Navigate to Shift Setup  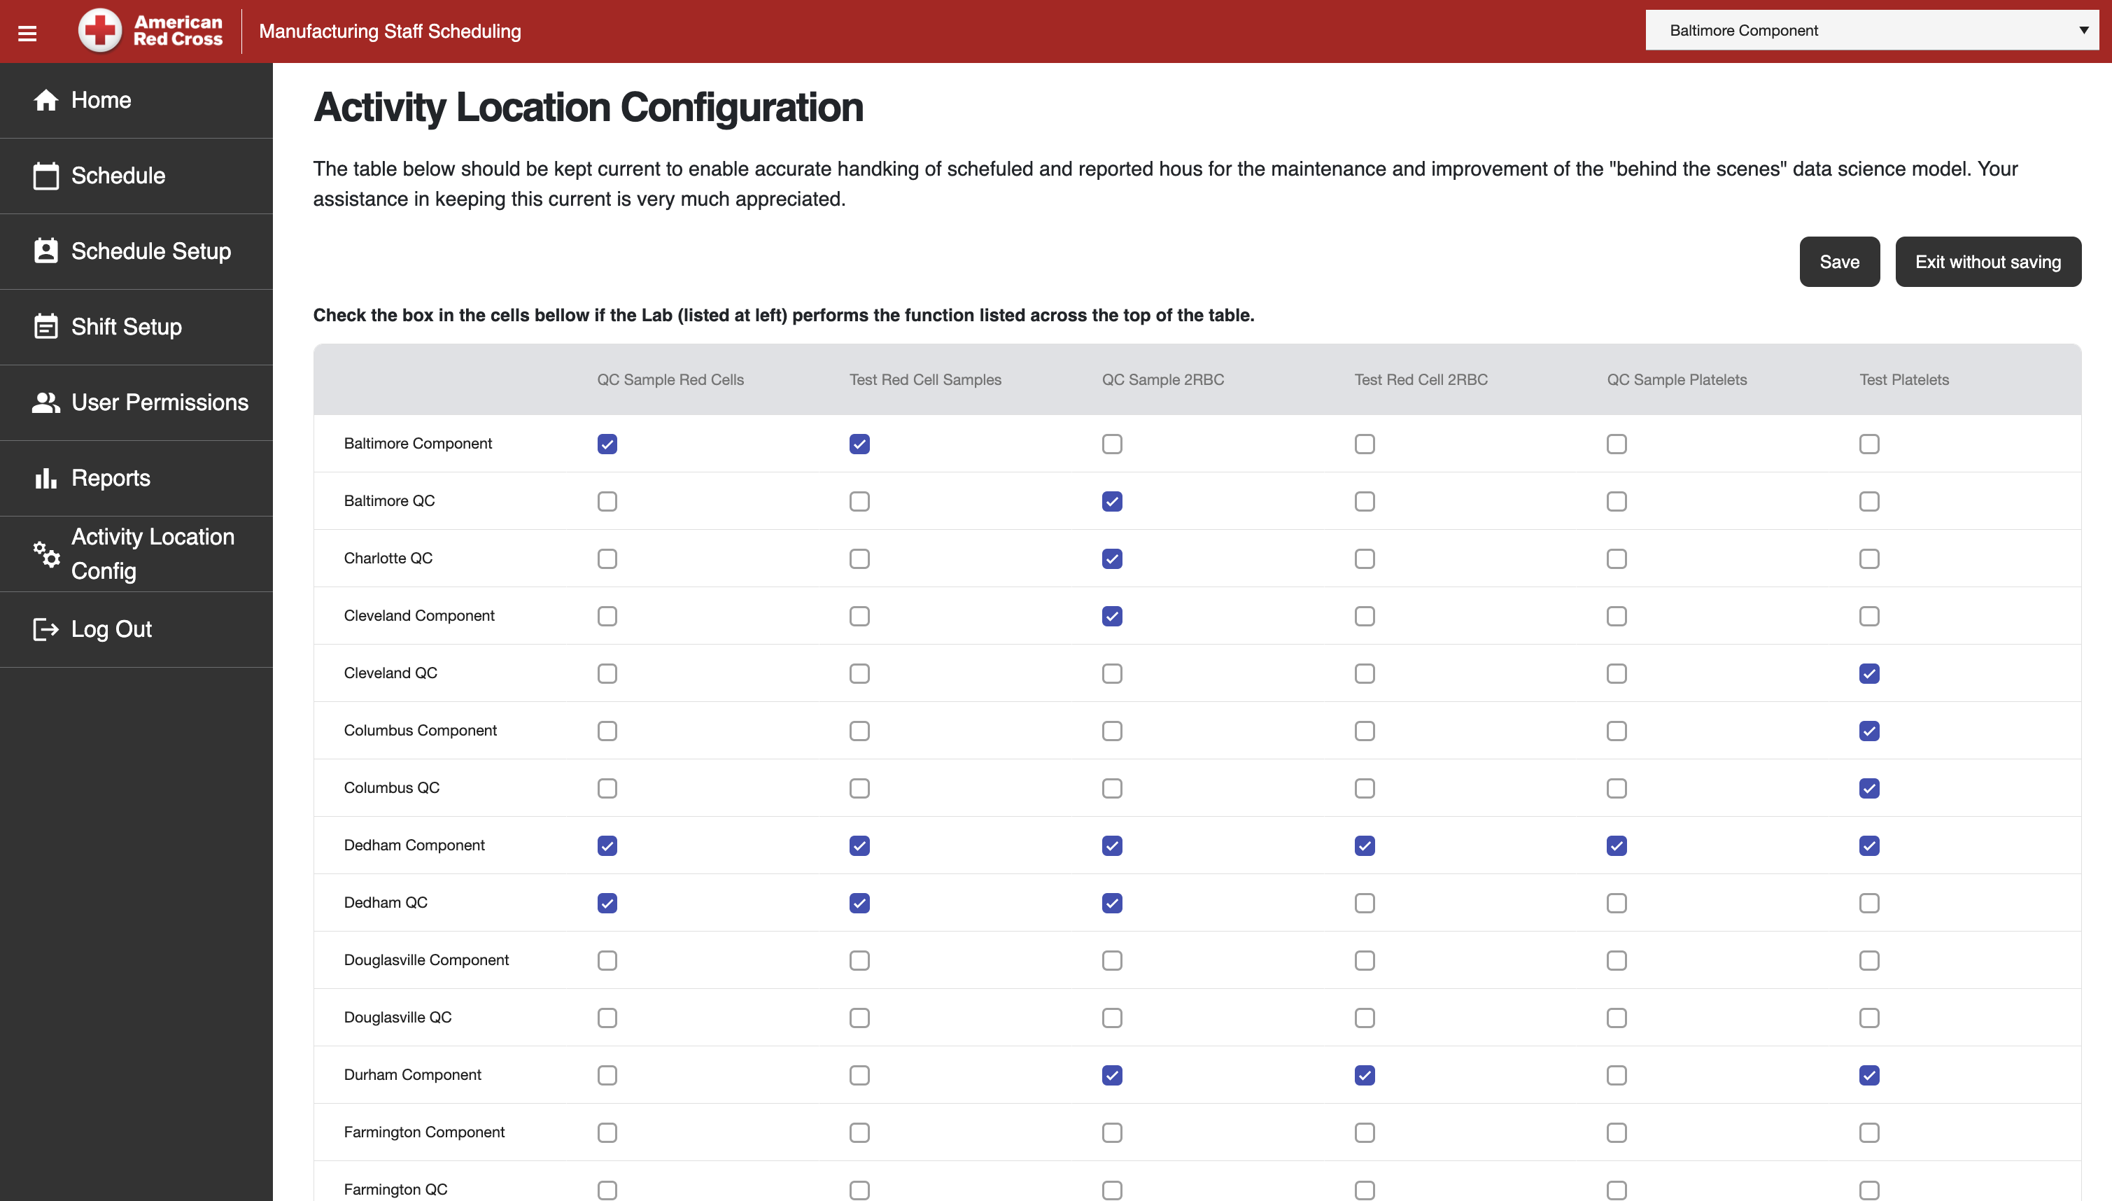coord(136,327)
